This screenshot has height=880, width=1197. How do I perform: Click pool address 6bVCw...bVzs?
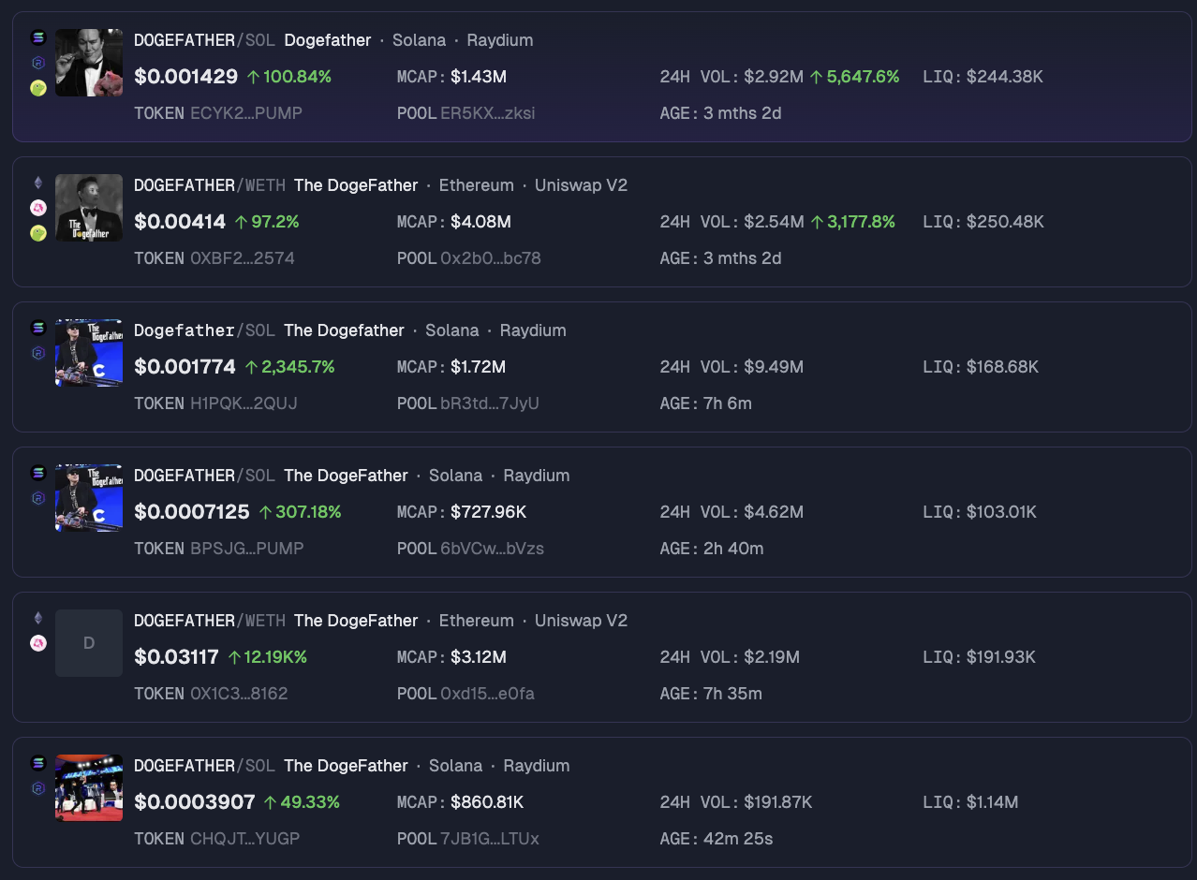click(x=493, y=549)
